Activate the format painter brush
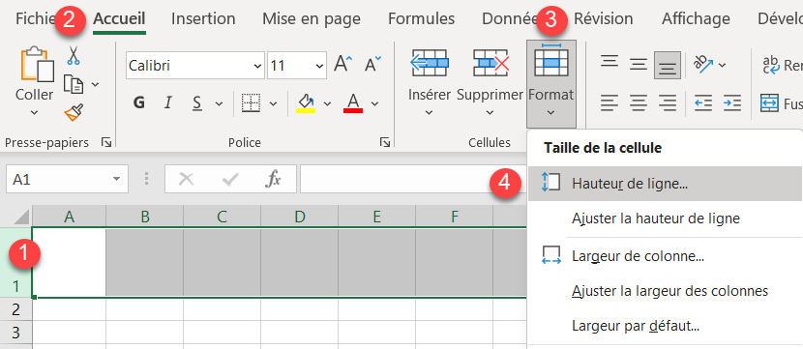803x349 pixels. (74, 112)
